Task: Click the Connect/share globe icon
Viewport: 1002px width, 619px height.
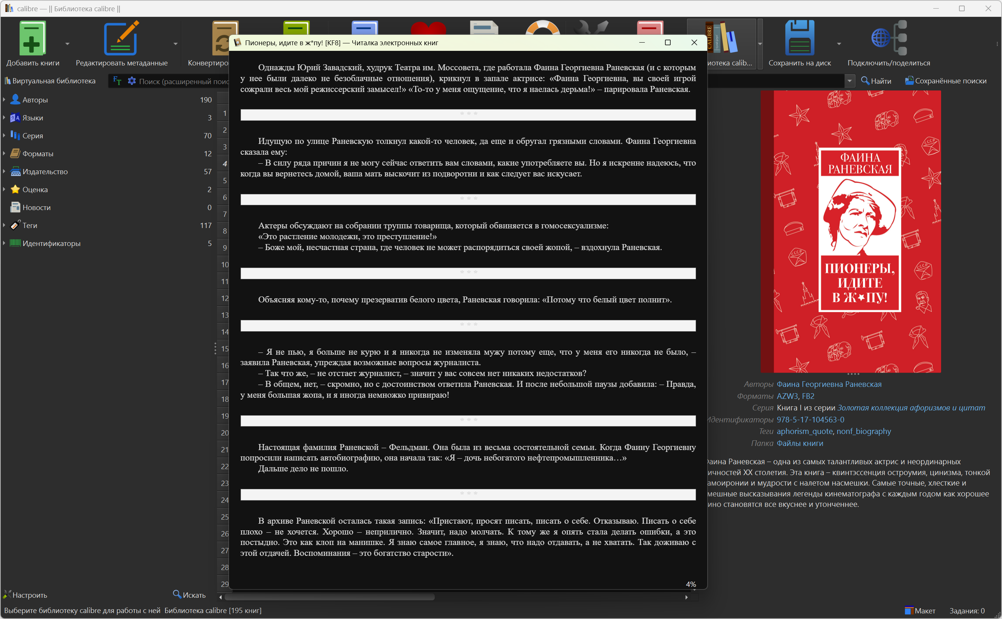Action: (889, 38)
